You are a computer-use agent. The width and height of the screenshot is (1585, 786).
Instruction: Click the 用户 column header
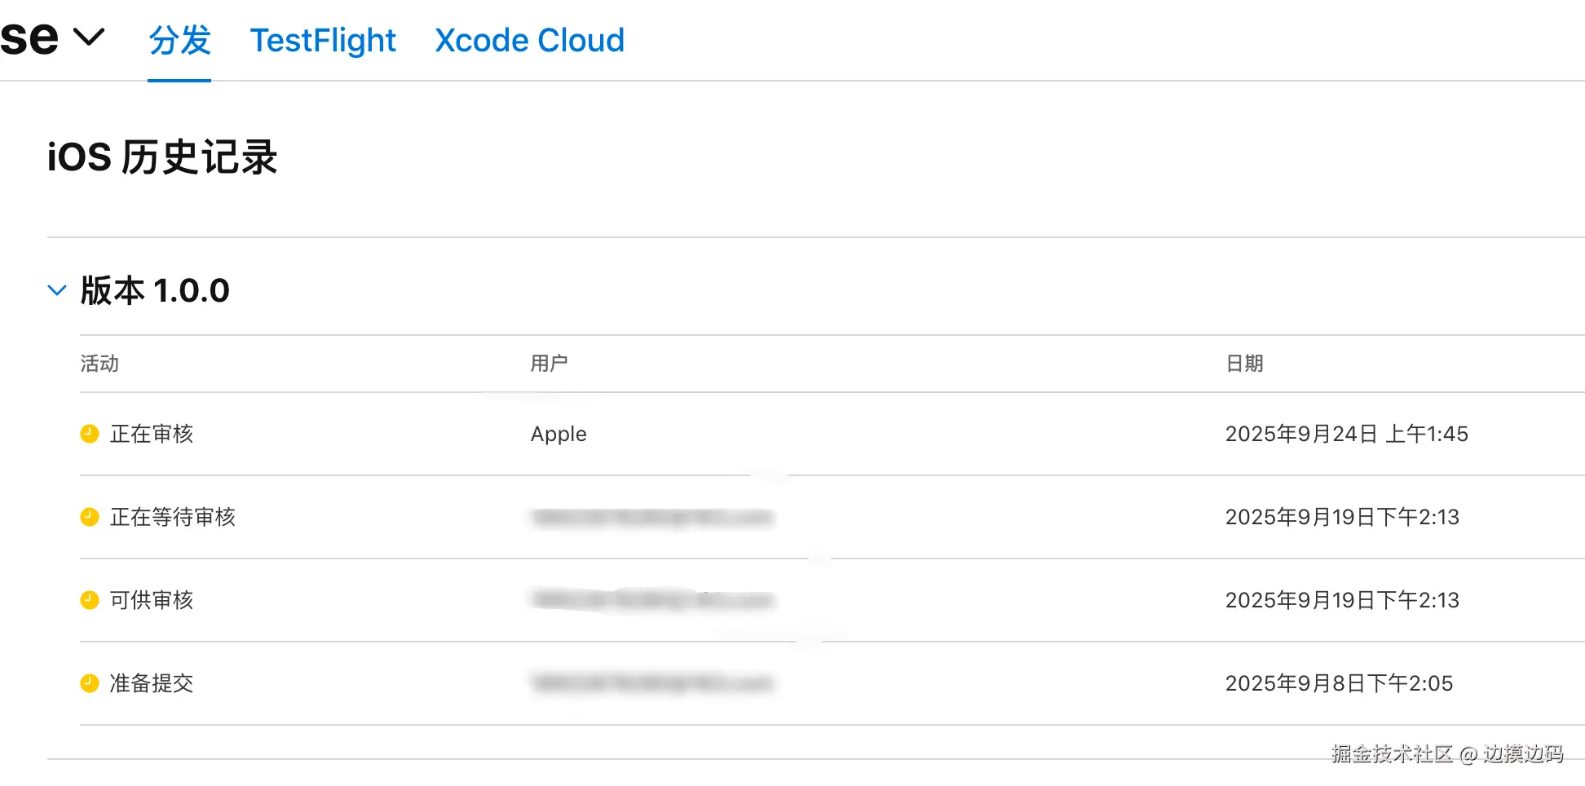549,364
